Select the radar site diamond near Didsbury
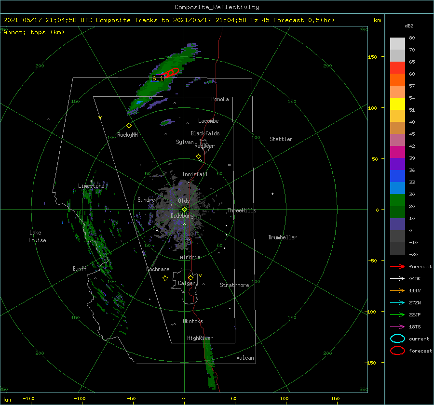The height and width of the screenshot is (405, 434). [184, 209]
